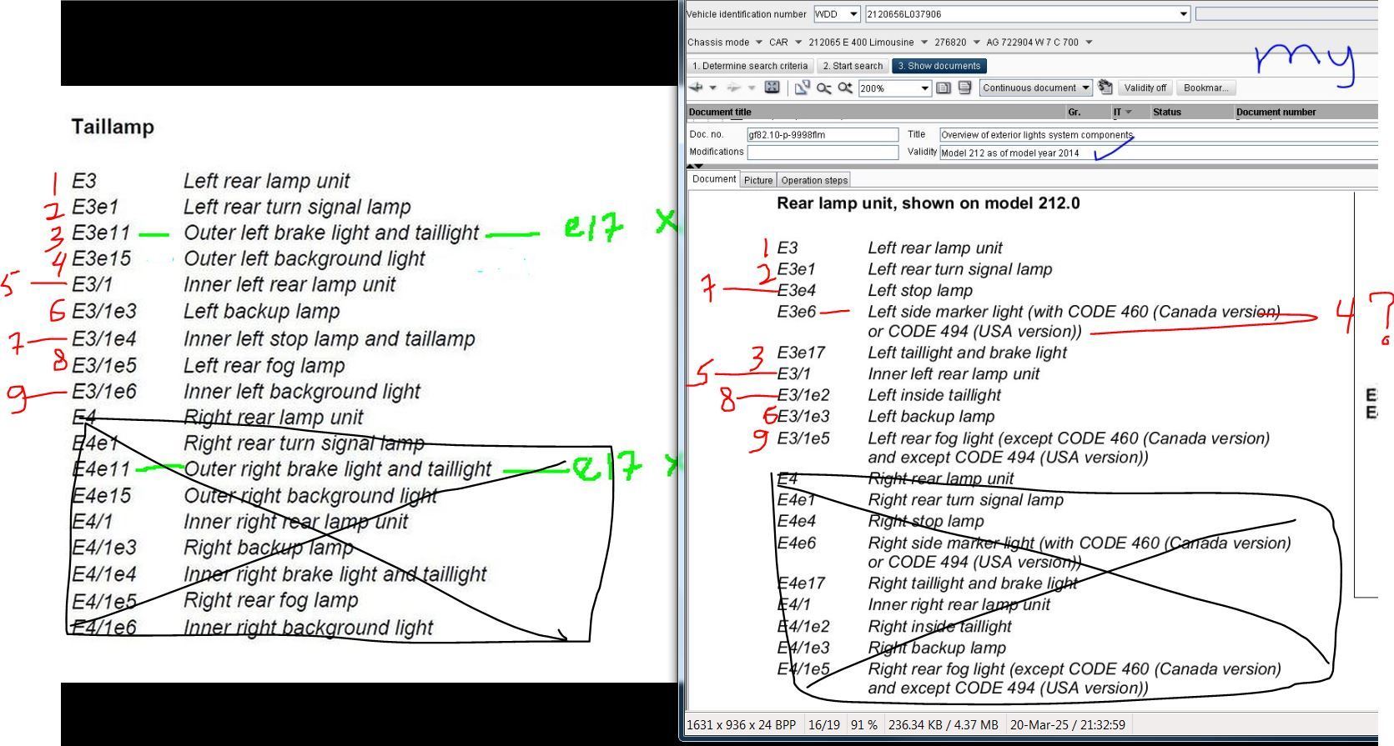The height and width of the screenshot is (746, 1394).
Task: Click the zoom out magnifier icon
Action: pyautogui.click(x=823, y=88)
